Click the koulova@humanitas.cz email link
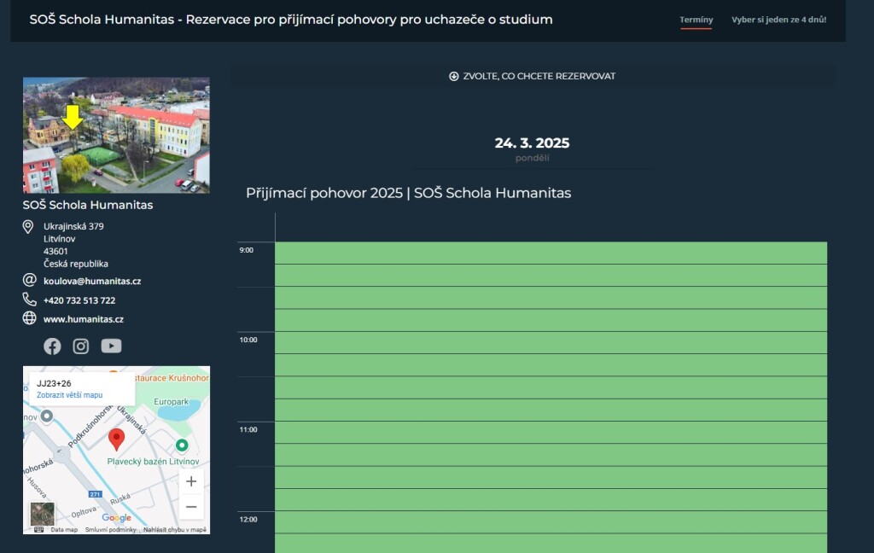This screenshot has width=874, height=553. [92, 281]
